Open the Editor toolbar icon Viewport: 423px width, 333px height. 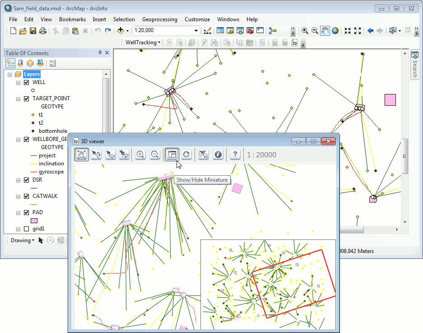tap(207, 31)
